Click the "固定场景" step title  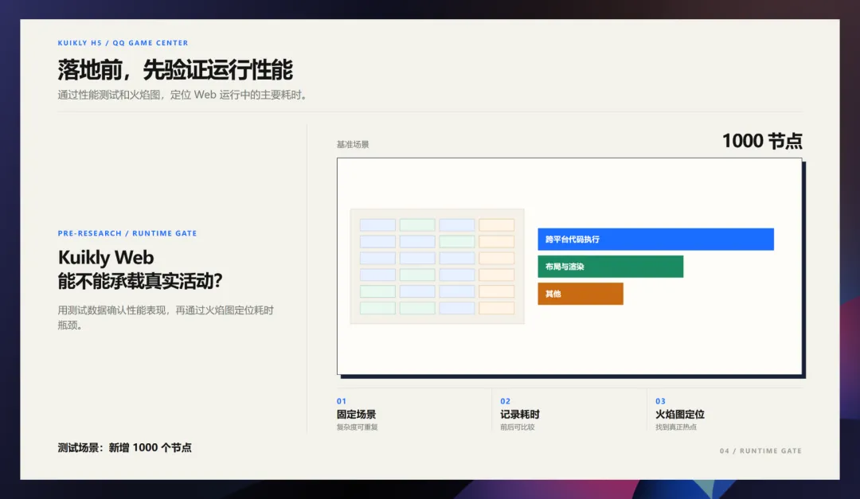click(357, 414)
